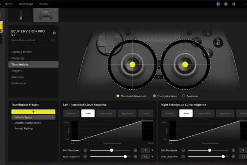
Task: Expand the dropdown arrow on the controller device thumbnail
Action: (x=55, y=10)
